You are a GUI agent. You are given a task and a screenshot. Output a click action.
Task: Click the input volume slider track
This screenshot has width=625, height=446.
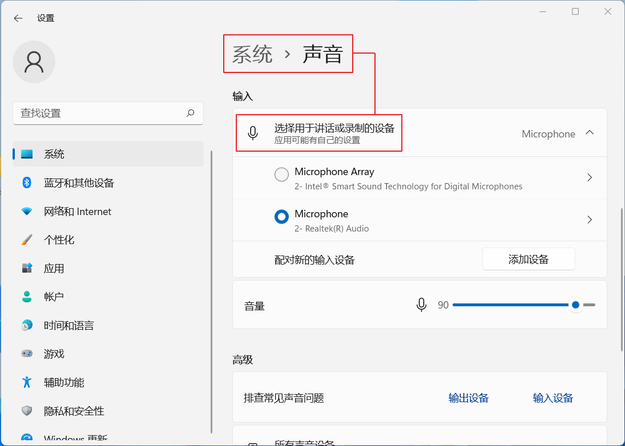[x=514, y=305]
